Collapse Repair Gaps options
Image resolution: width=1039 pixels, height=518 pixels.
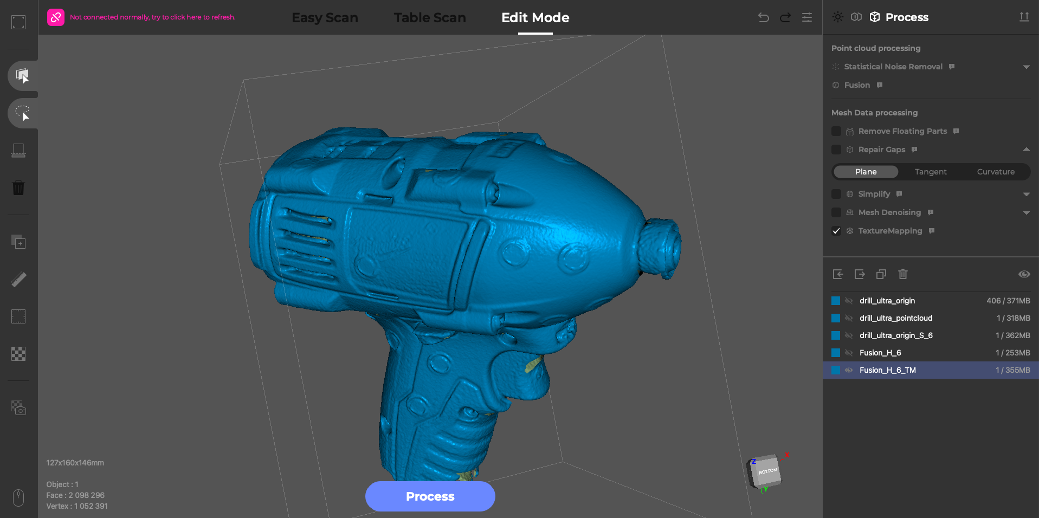coord(1027,149)
